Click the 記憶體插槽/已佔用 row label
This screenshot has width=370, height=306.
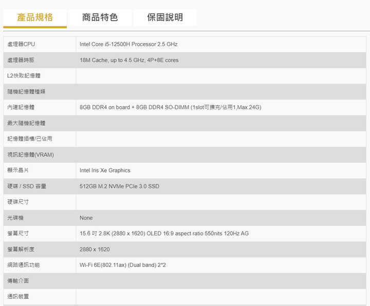pyautogui.click(x=30, y=139)
